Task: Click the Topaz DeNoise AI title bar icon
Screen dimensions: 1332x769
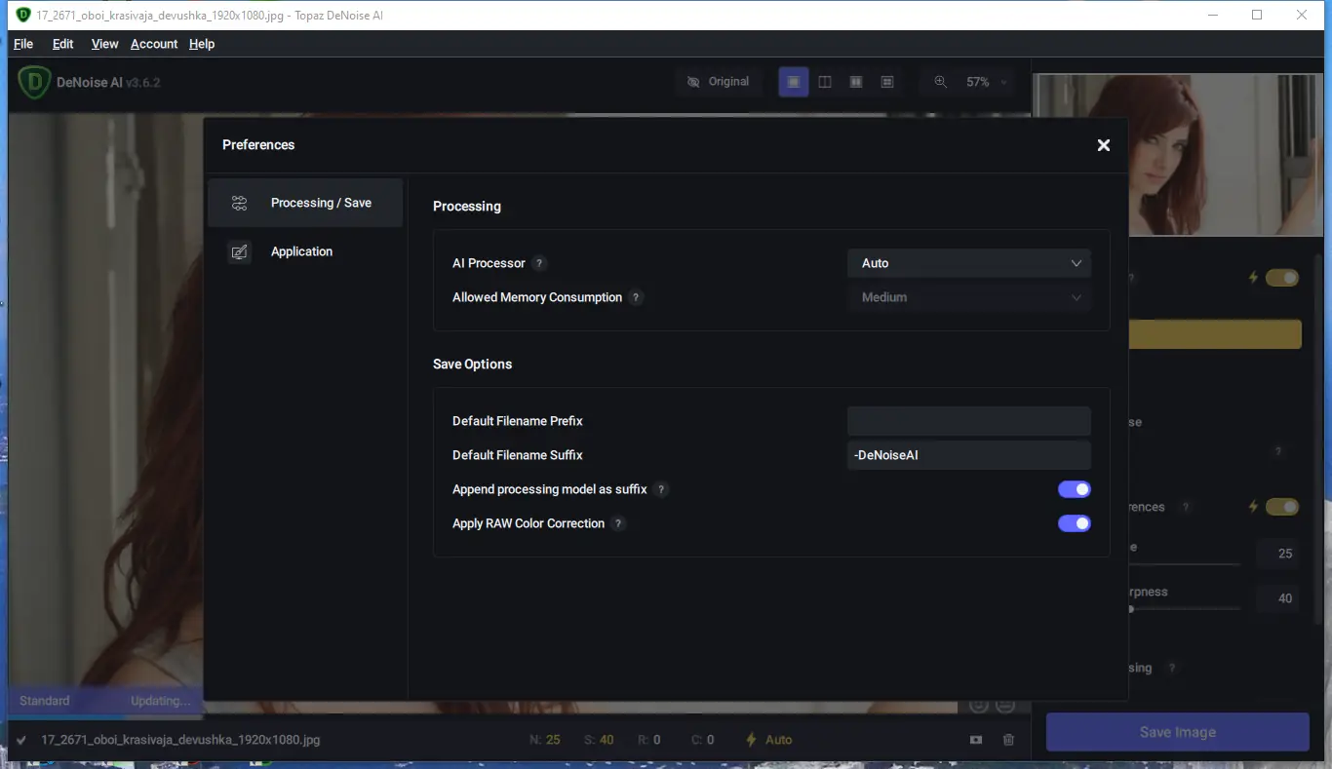Action: (x=23, y=15)
